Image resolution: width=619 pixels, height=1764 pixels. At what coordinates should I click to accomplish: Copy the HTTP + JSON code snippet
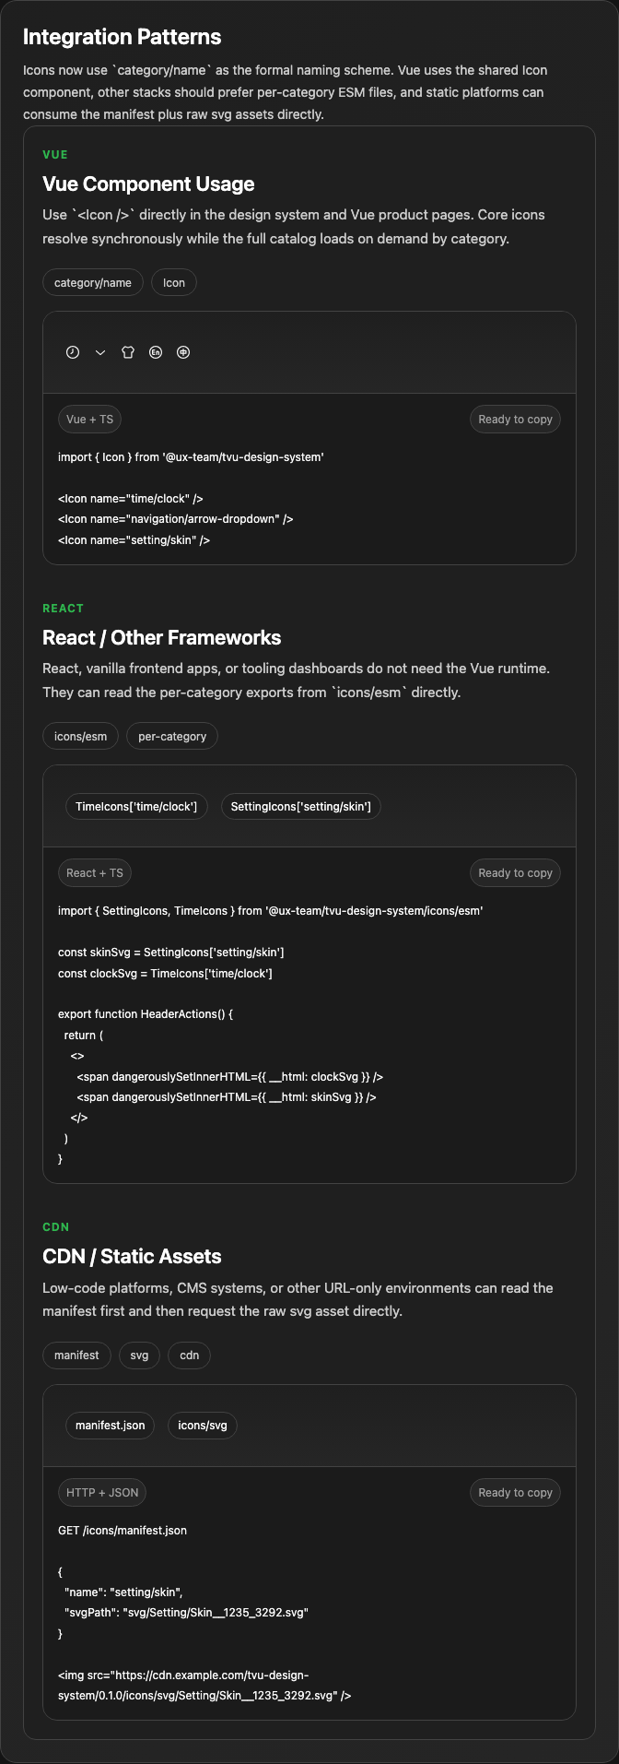point(515,1493)
